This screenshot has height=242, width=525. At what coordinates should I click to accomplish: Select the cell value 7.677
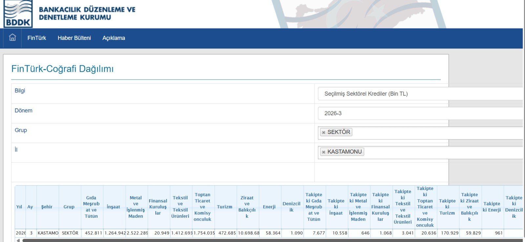[x=315, y=233]
